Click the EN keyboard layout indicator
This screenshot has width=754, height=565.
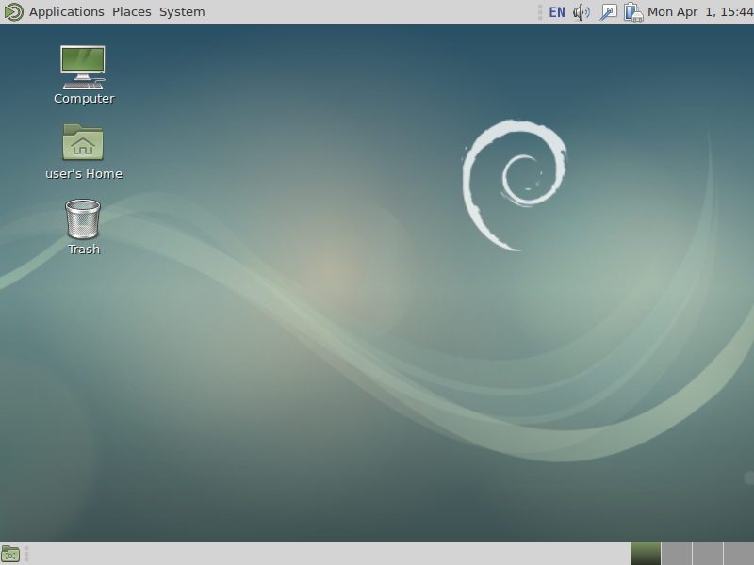557,12
